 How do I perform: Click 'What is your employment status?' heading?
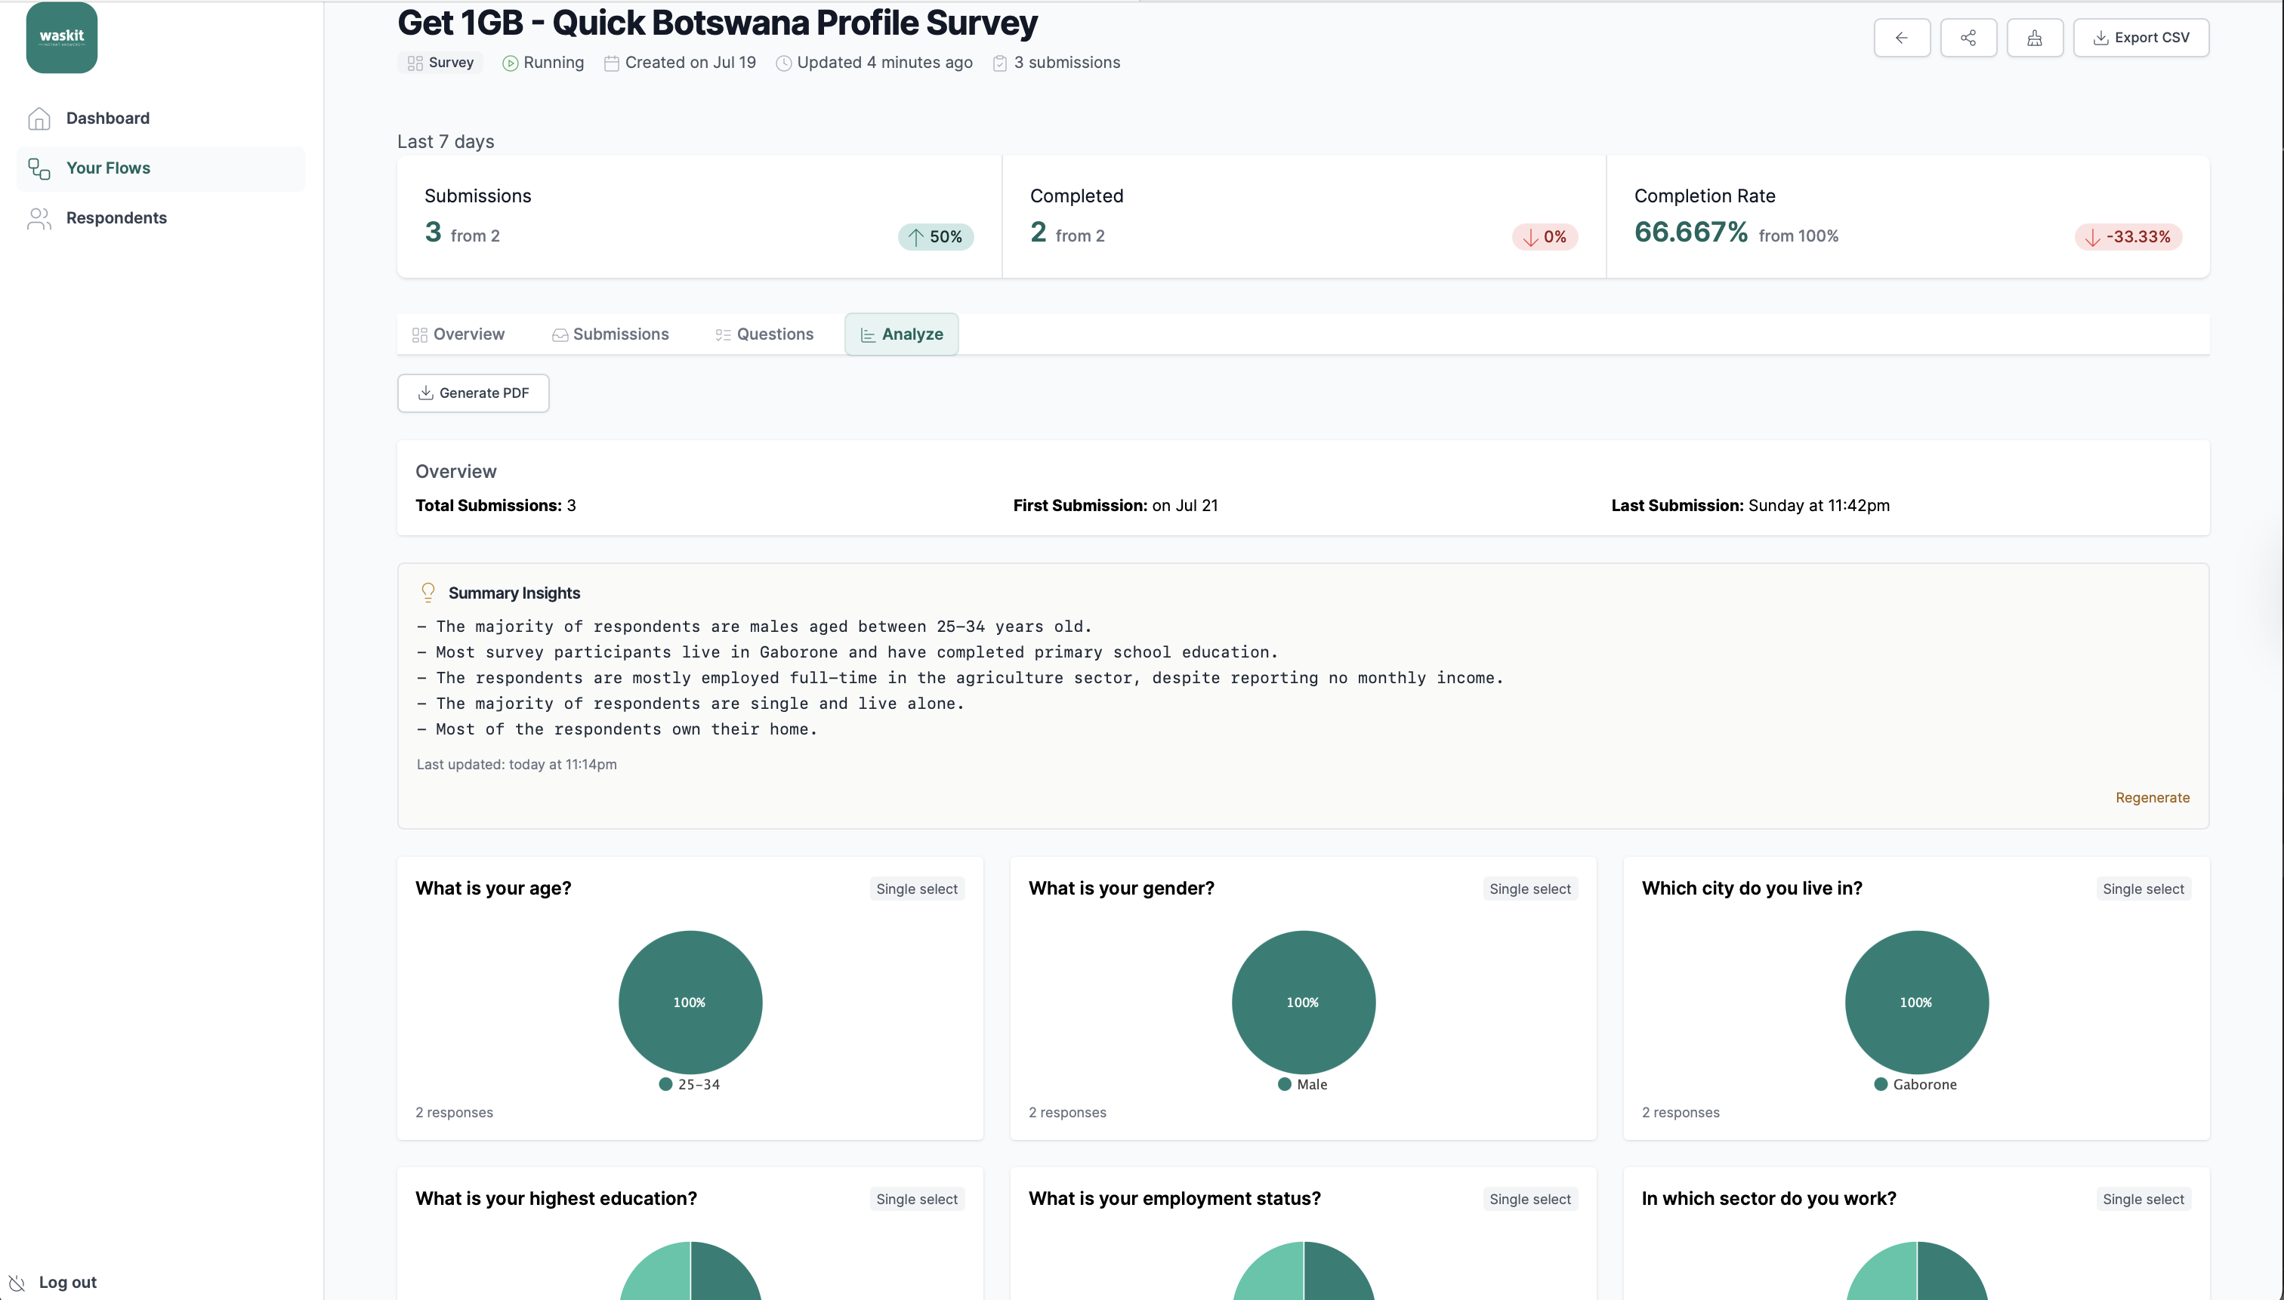pyautogui.click(x=1174, y=1198)
